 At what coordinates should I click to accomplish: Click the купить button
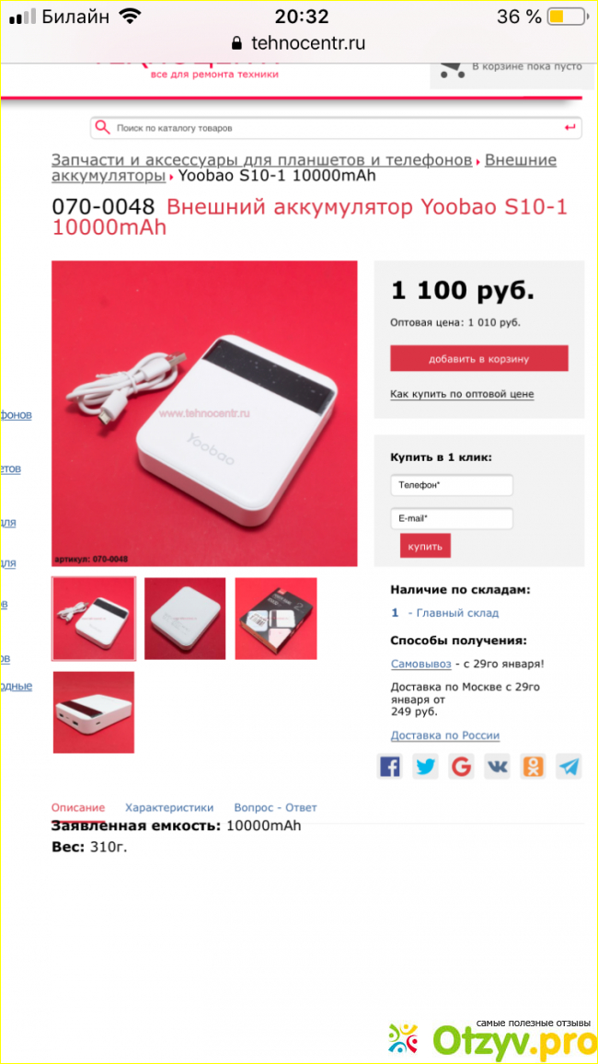click(425, 546)
